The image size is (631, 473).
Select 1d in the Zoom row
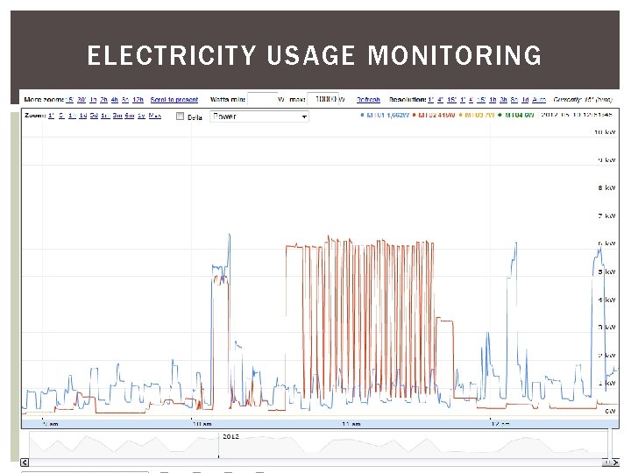point(83,116)
